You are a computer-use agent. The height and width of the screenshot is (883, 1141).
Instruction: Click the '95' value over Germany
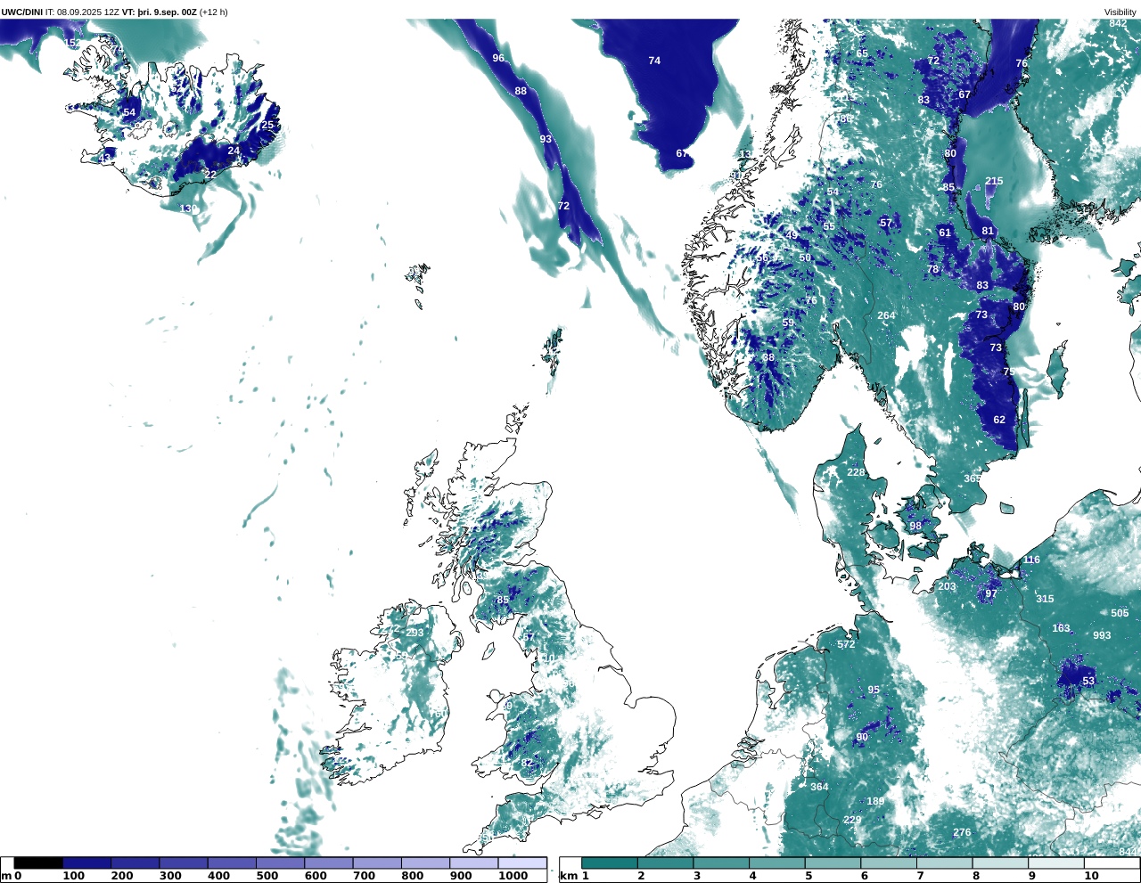(874, 690)
